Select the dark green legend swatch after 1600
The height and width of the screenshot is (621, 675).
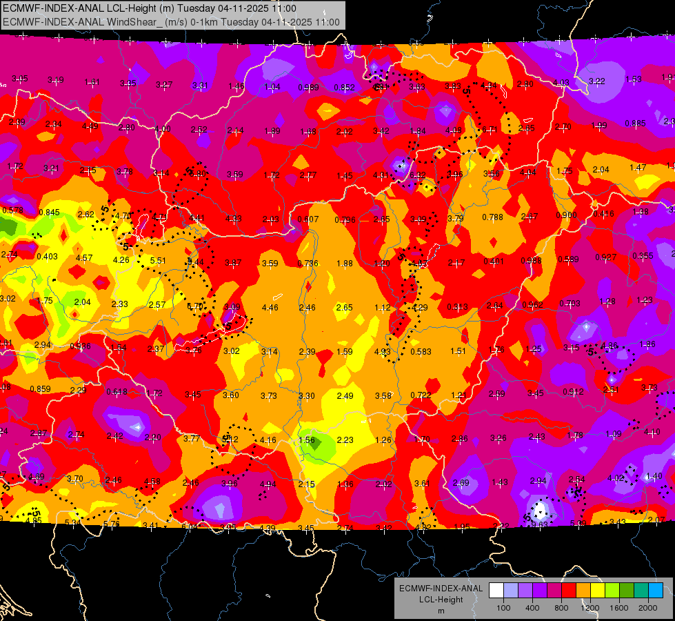point(627,591)
